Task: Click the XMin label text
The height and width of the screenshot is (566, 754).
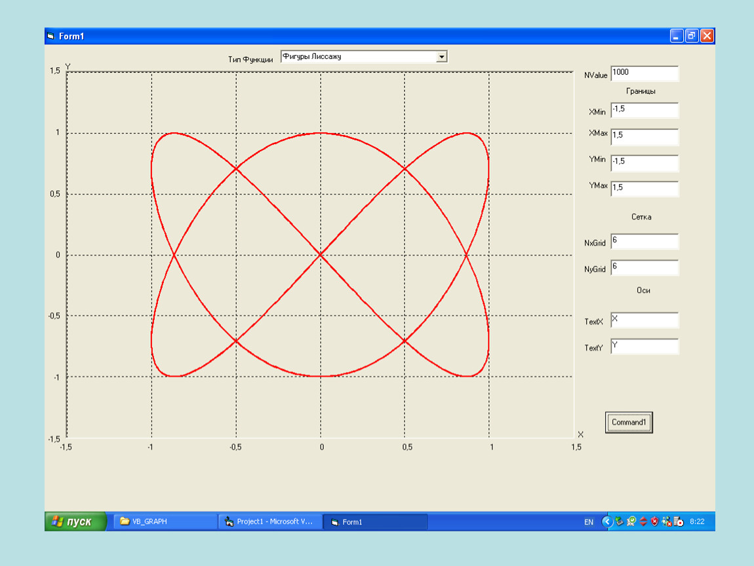Action: coord(597,112)
